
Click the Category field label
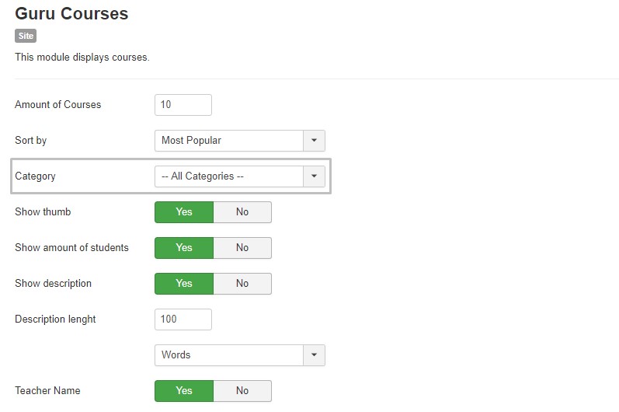(x=36, y=176)
